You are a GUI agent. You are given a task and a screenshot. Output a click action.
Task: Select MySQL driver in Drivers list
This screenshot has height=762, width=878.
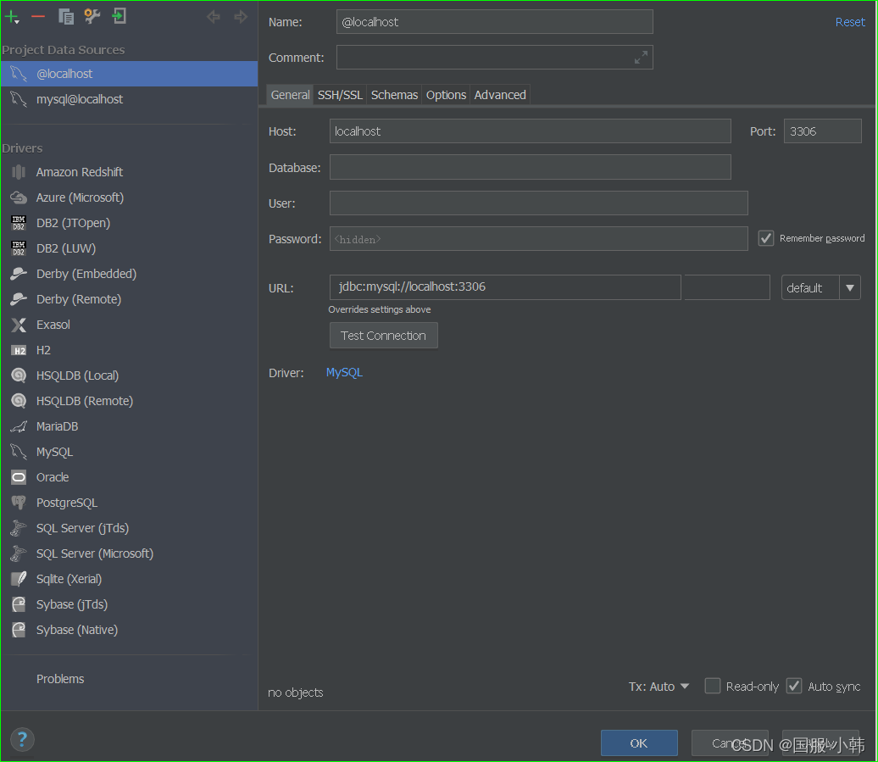(130, 452)
